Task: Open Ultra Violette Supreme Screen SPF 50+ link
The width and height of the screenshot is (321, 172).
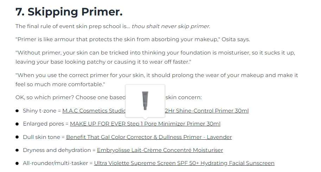Action: (184, 163)
